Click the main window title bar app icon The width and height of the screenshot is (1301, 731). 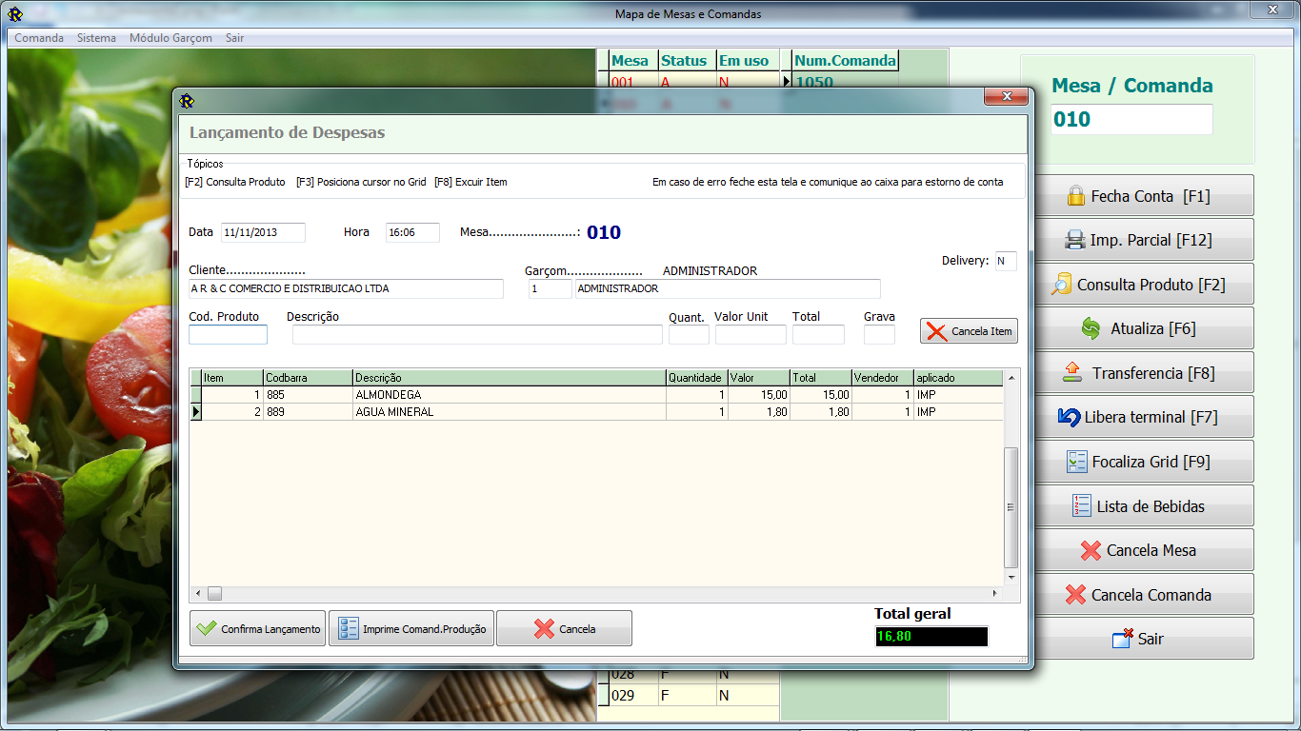pyautogui.click(x=15, y=13)
